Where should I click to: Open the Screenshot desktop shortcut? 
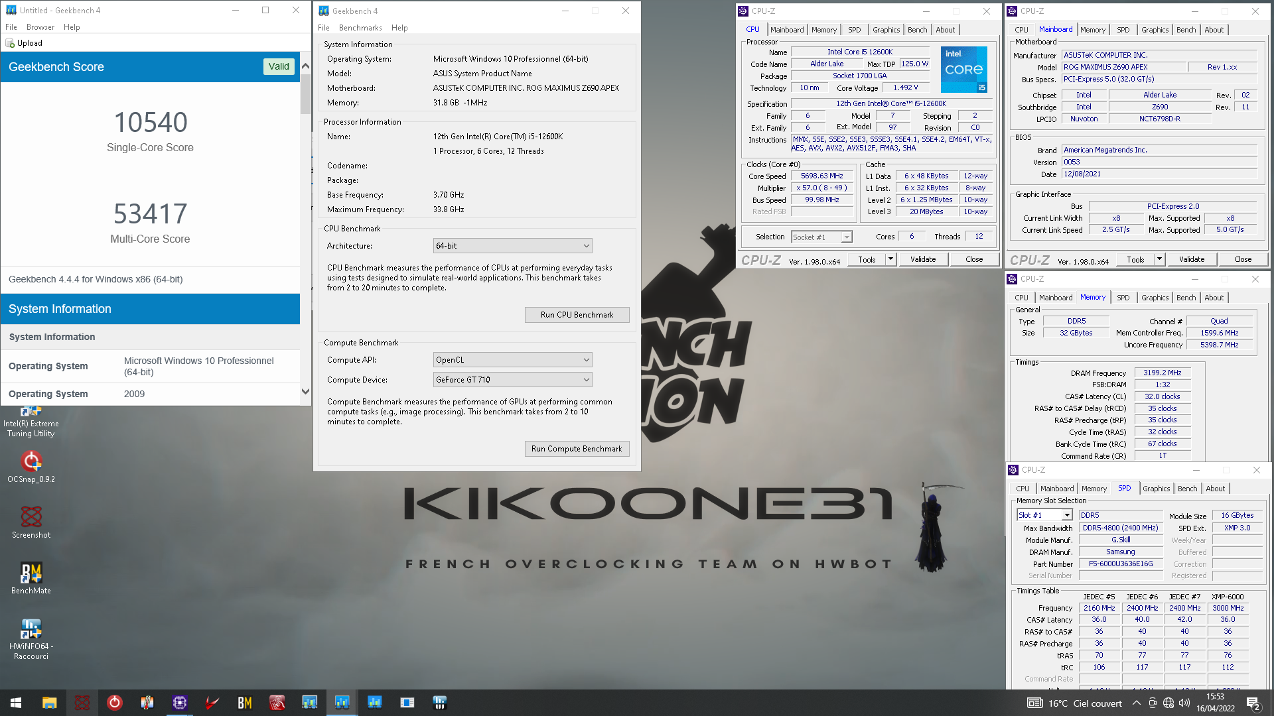point(31,522)
